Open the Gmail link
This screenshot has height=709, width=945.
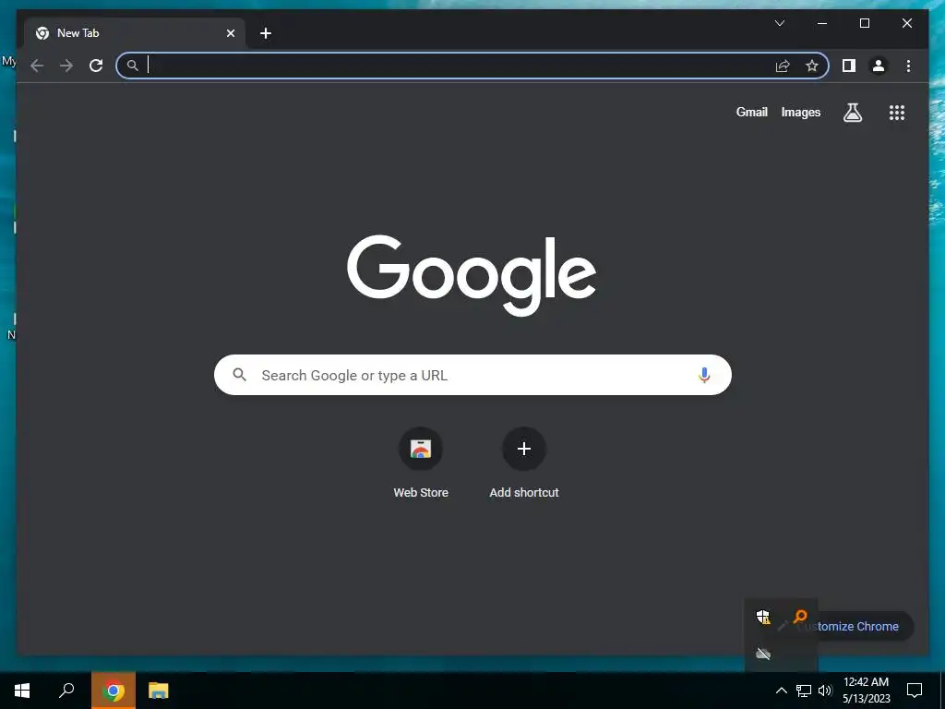751,112
